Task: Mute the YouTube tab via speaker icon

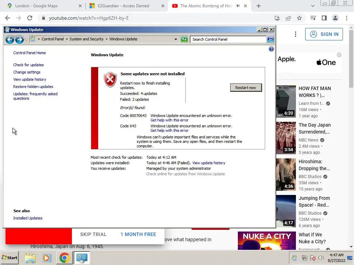Action: point(238,6)
